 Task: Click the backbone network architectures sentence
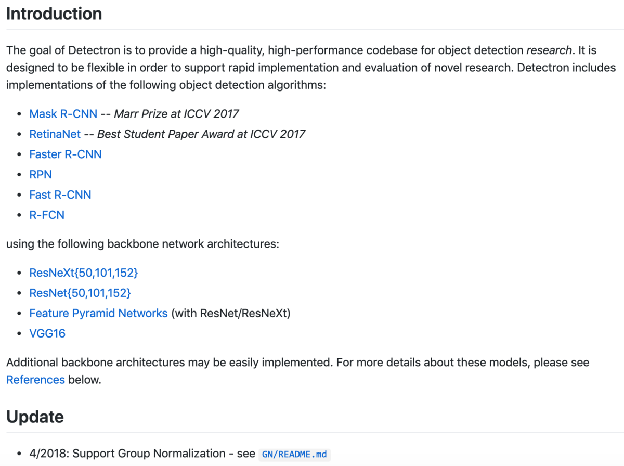click(x=142, y=243)
